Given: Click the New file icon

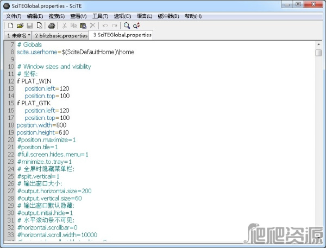Looking at the screenshot, I should [x=10, y=26].
